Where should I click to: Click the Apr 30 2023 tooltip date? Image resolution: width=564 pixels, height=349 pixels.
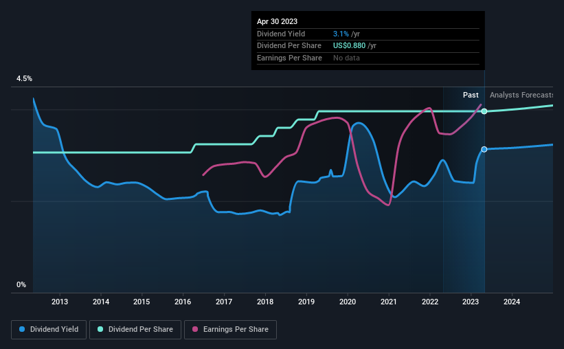pos(277,21)
